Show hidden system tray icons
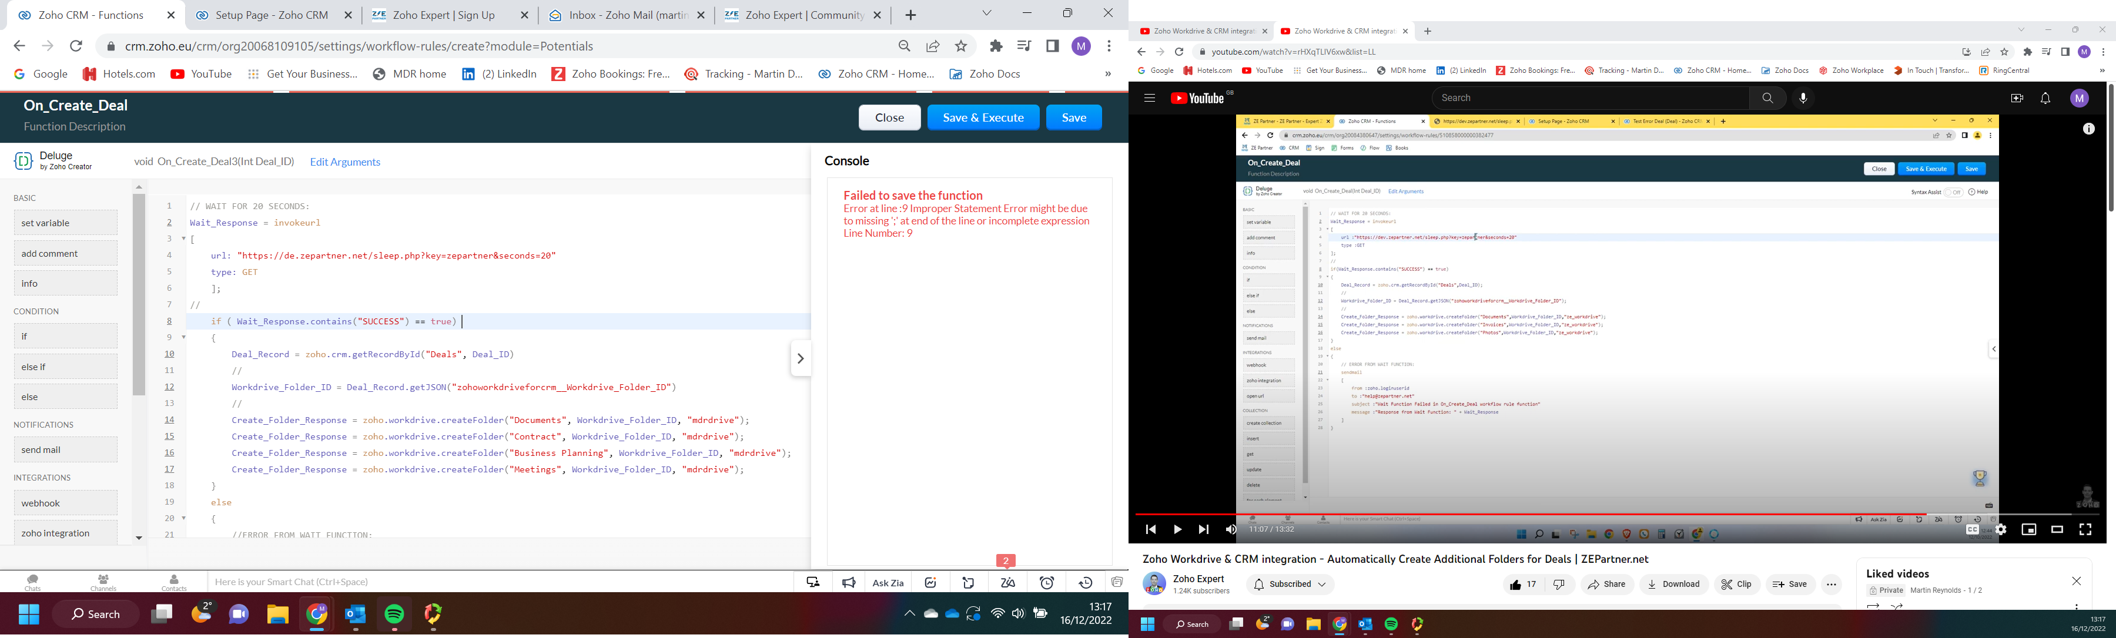The image size is (2116, 638). [x=909, y=613]
